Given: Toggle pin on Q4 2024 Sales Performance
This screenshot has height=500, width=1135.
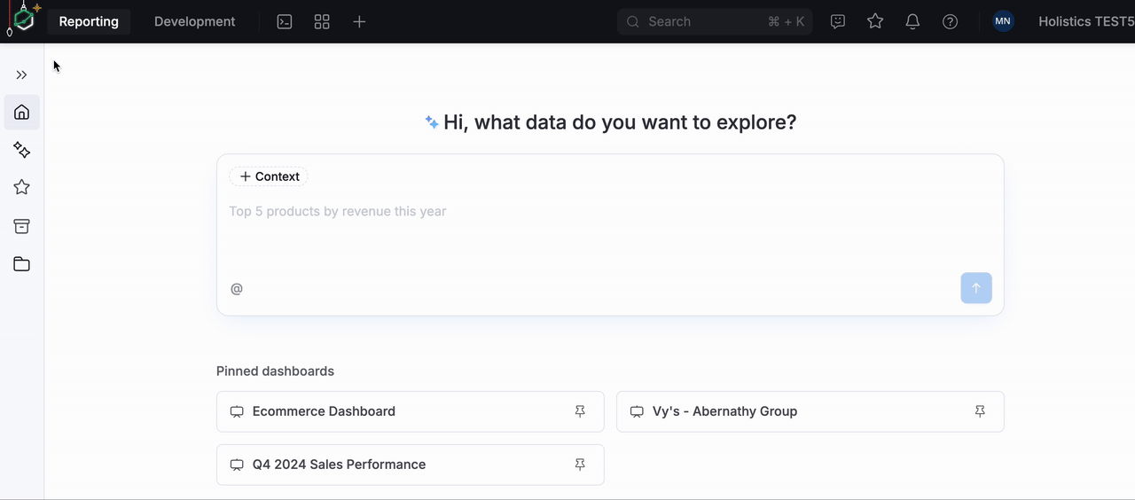Looking at the screenshot, I should tap(580, 465).
